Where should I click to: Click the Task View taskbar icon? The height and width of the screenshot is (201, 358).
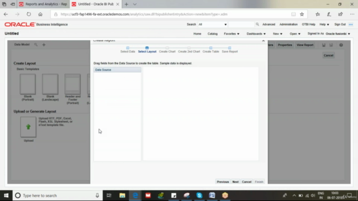[x=109, y=195]
